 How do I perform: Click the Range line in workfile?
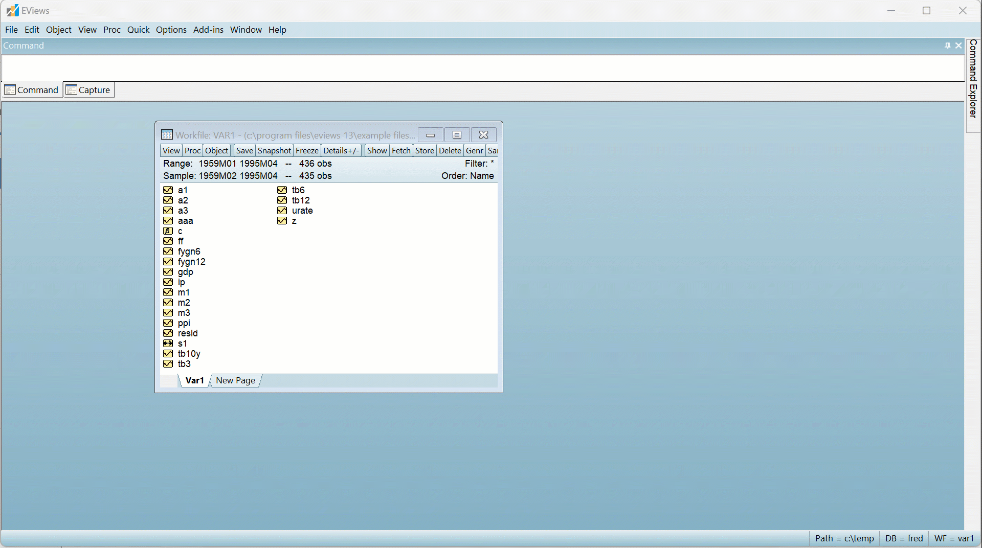[x=248, y=164]
